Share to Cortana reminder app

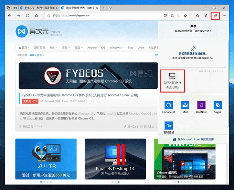[168, 106]
